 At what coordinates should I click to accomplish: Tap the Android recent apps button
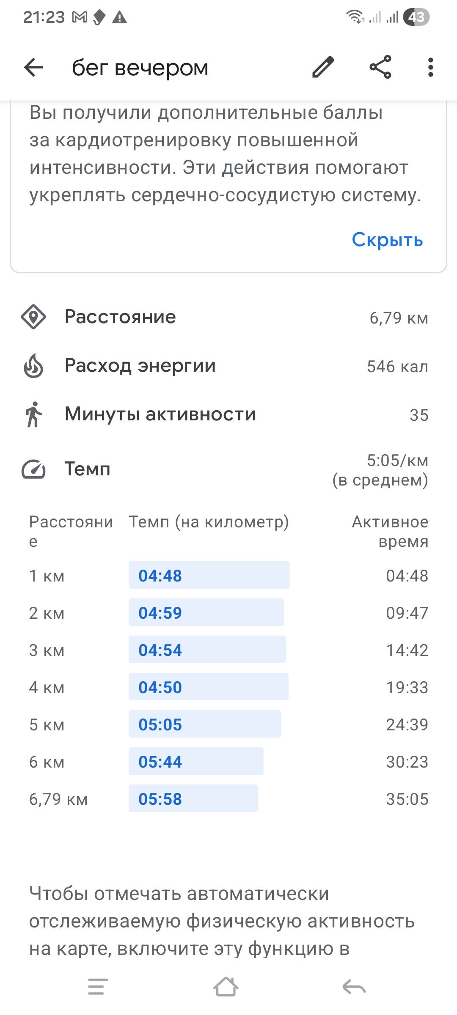98,987
